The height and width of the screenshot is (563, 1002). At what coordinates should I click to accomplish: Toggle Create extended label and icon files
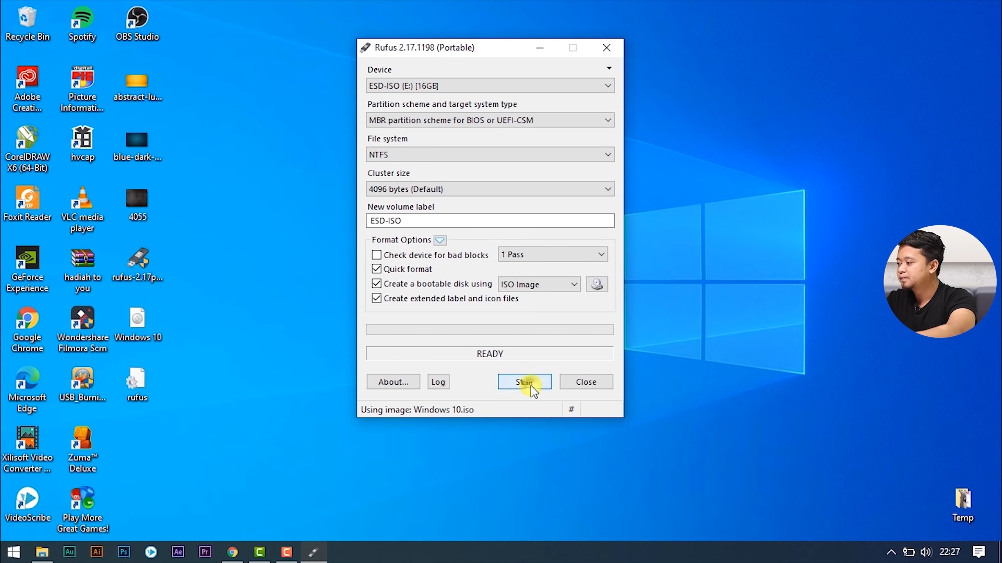click(x=376, y=298)
